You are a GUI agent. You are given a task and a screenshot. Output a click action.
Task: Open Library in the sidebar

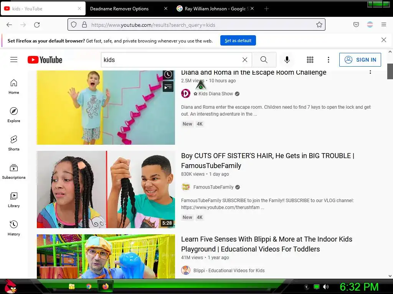14,200
